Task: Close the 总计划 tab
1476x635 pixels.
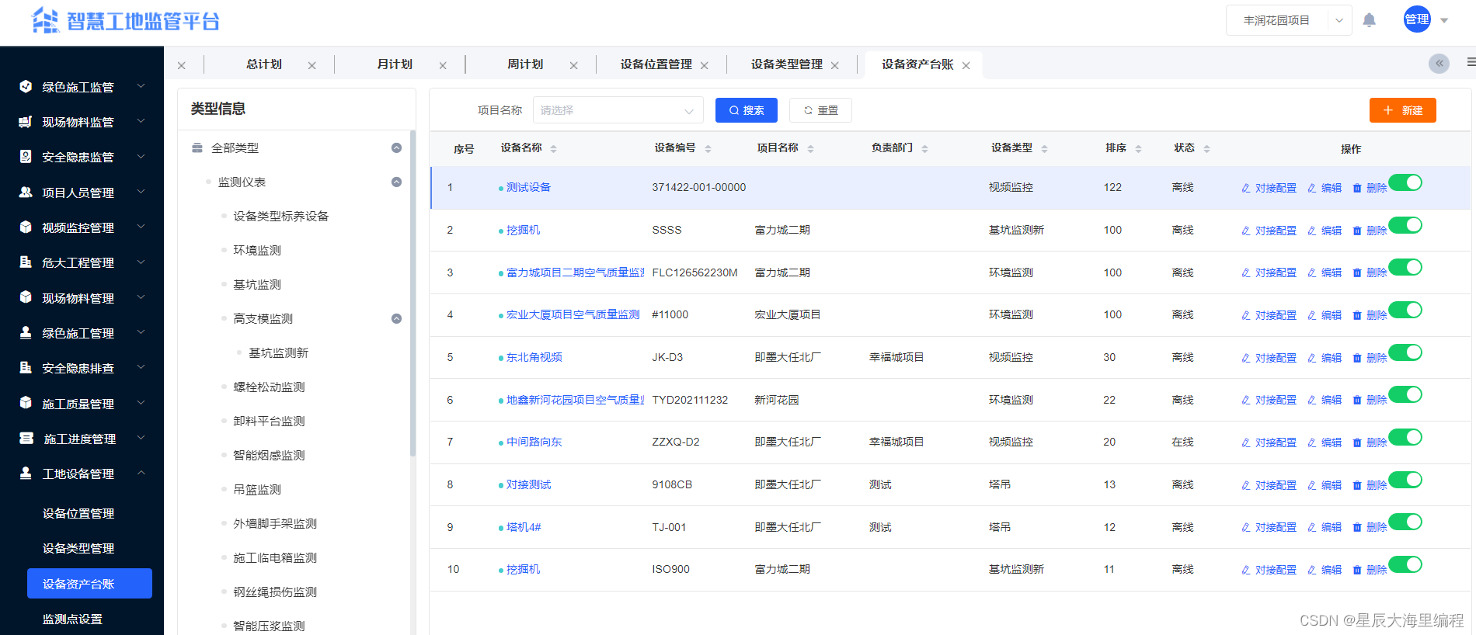Action: (312, 65)
